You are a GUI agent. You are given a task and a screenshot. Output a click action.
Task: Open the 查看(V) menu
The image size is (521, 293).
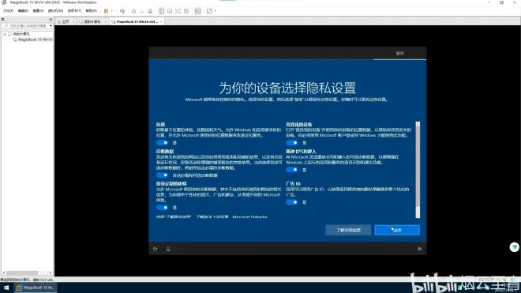(38, 11)
